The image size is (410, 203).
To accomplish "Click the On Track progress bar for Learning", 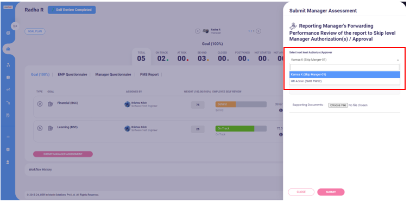I will [x=241, y=128].
